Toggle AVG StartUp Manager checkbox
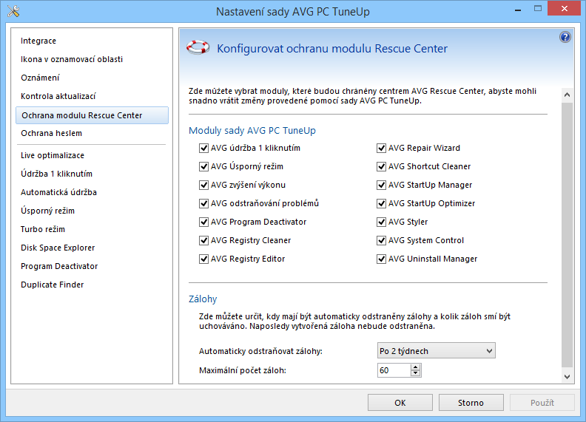Viewport: 586px width, 422px height. click(381, 186)
